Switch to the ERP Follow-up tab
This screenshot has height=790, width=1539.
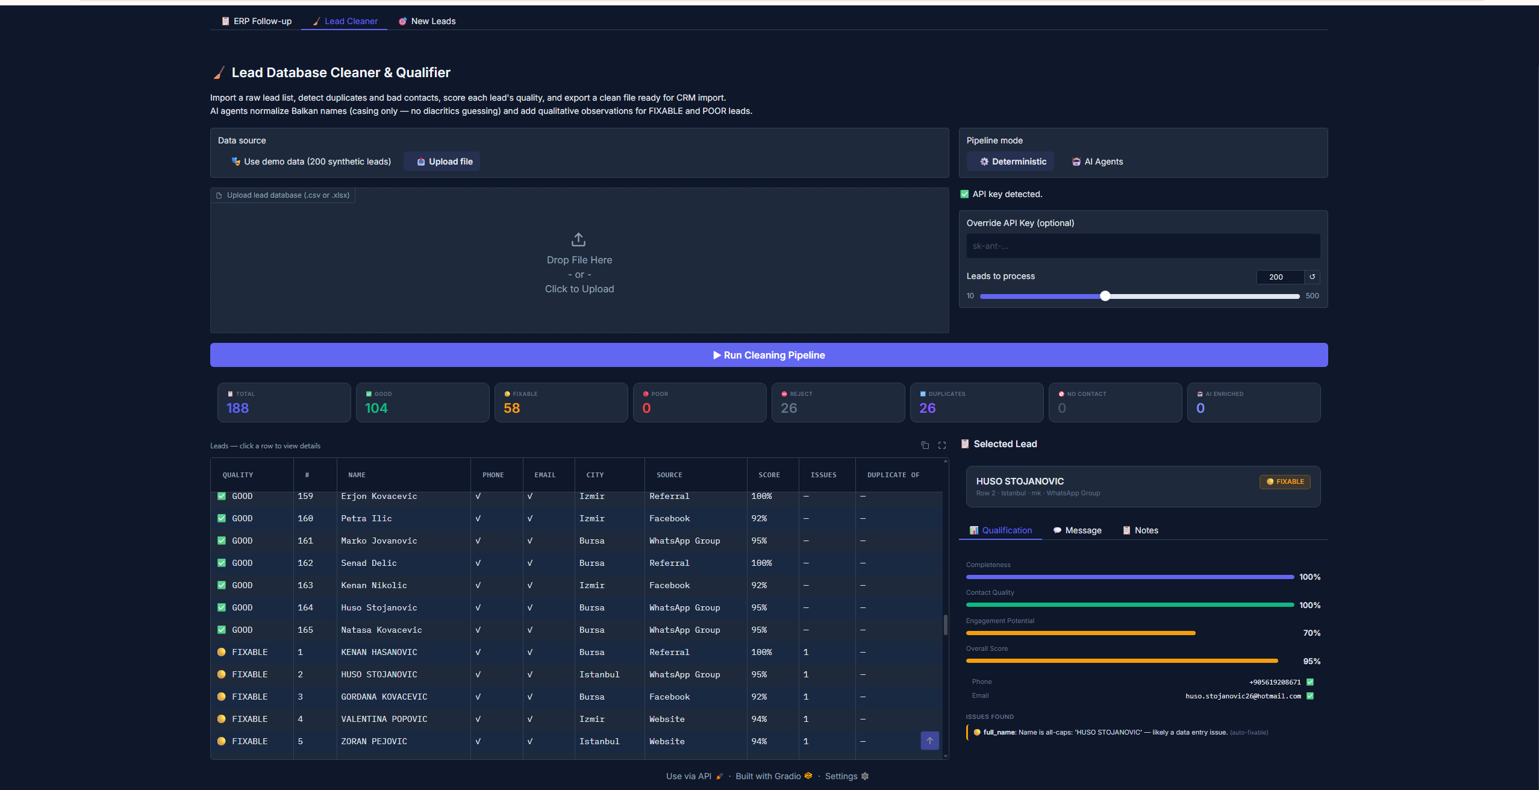[257, 21]
